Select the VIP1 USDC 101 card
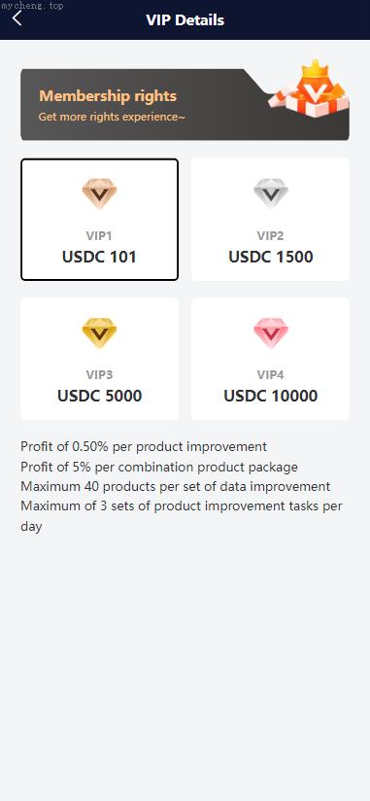 tap(99, 219)
